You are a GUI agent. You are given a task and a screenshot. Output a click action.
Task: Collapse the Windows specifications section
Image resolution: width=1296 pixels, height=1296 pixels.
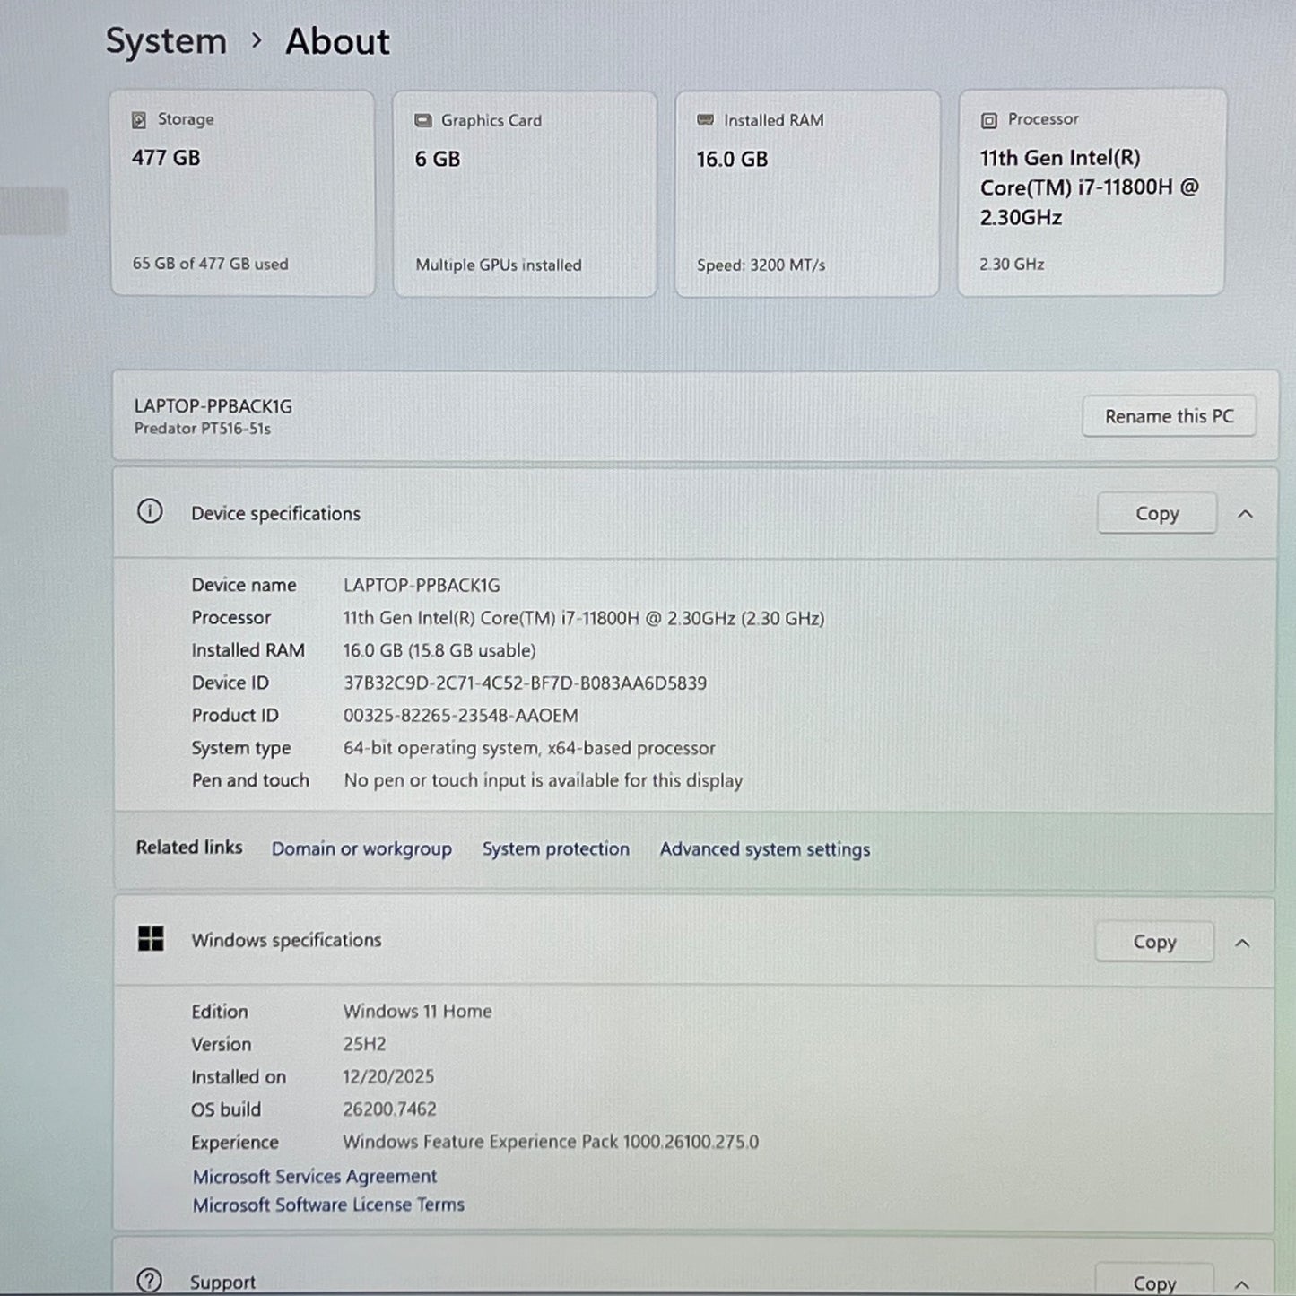pos(1242,943)
